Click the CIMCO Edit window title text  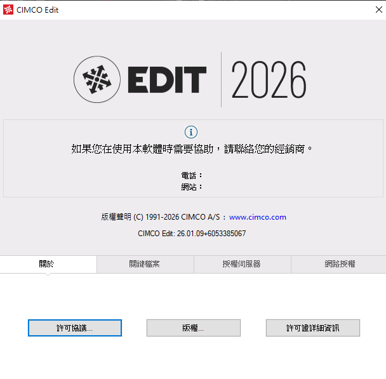(37, 10)
